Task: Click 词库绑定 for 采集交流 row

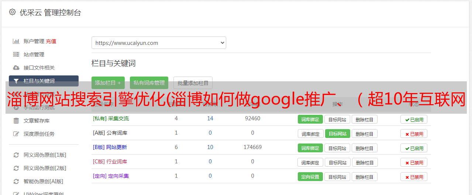Action: point(310,119)
